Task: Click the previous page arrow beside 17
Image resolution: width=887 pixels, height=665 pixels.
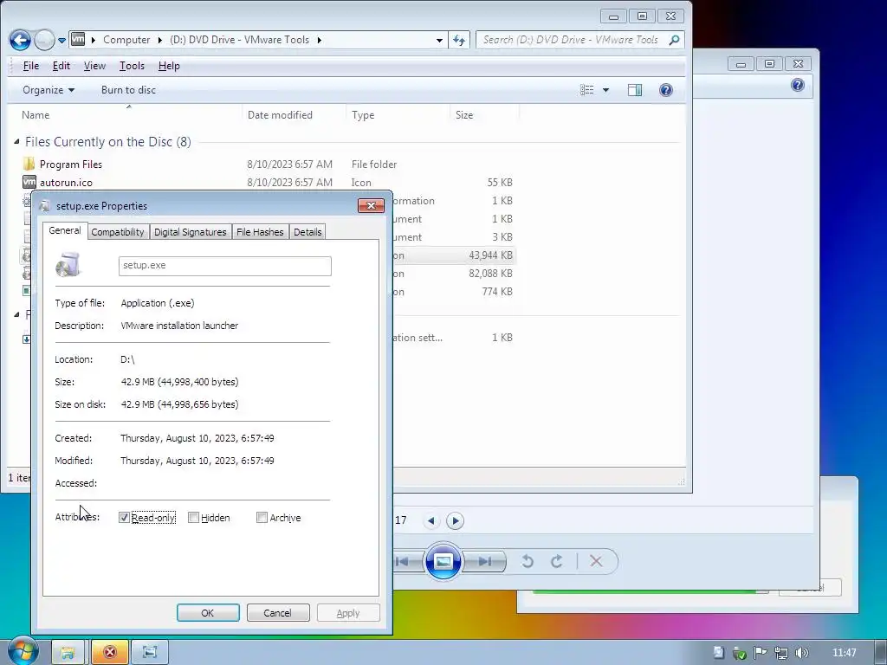Action: click(x=431, y=520)
